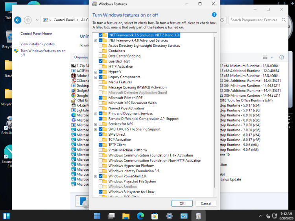
Task: Expand Legacy Components node
Action: 96,77
